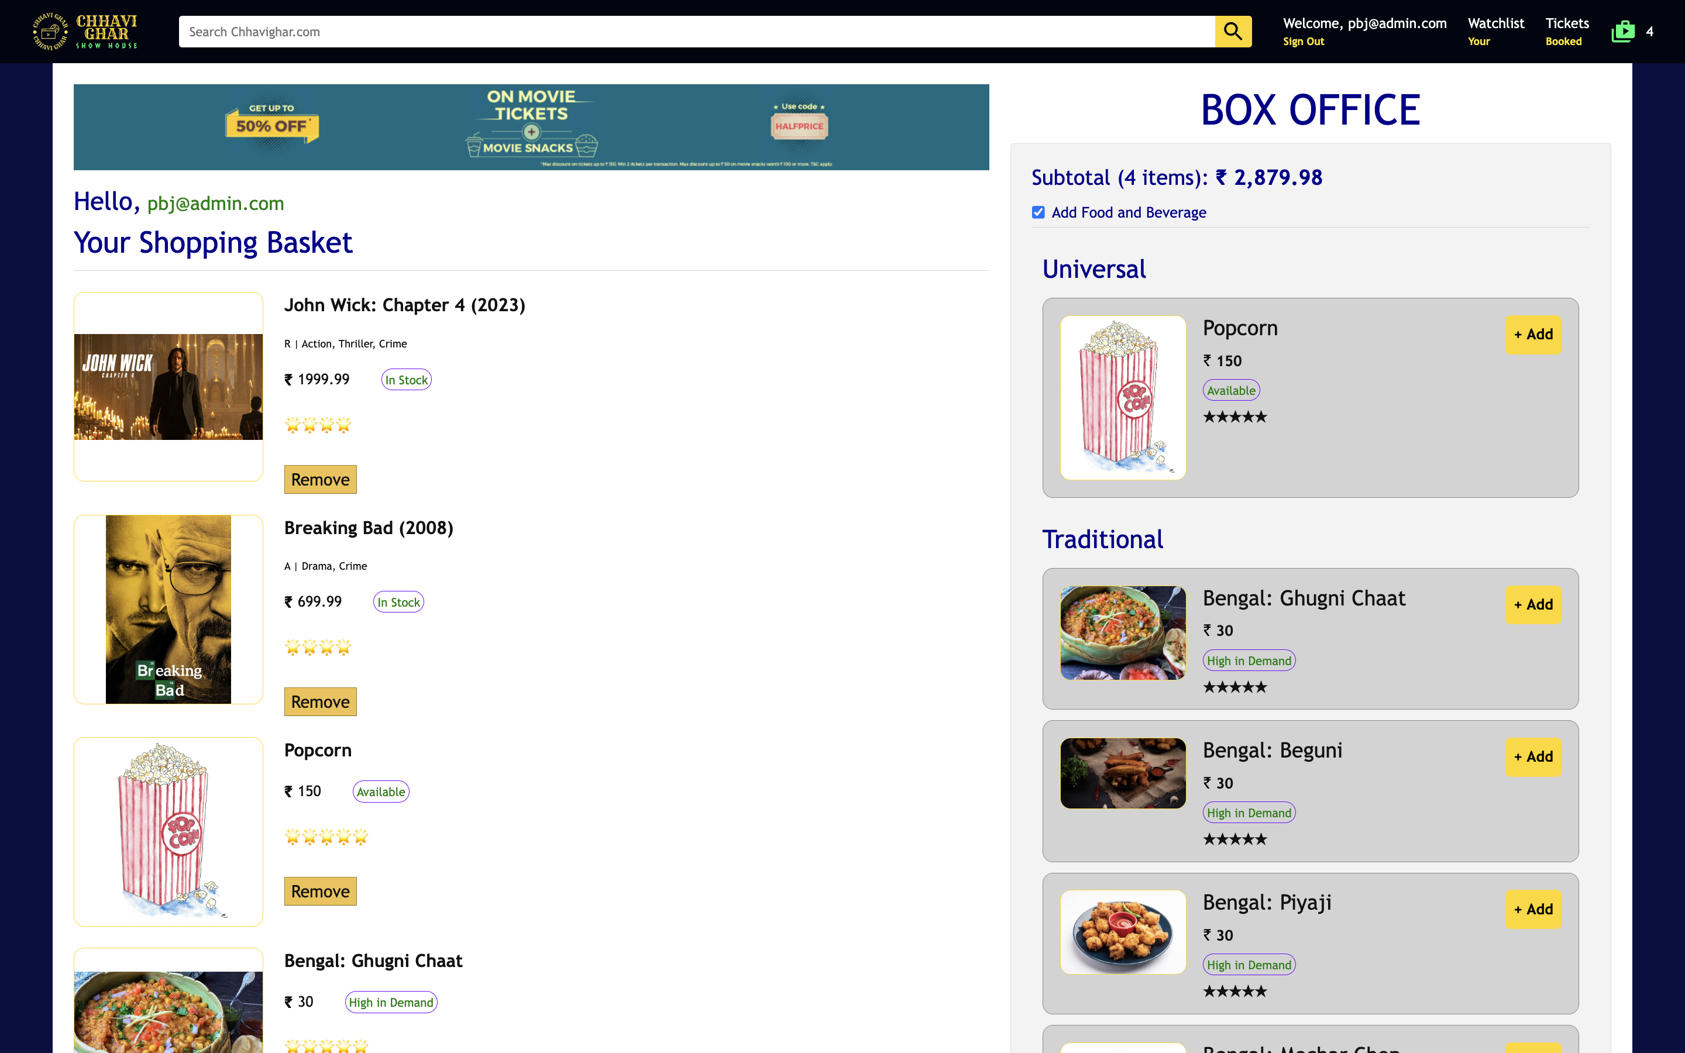Screen dimensions: 1685x1053
Task: Click the 50% off movie tickets banner
Action: point(531,127)
